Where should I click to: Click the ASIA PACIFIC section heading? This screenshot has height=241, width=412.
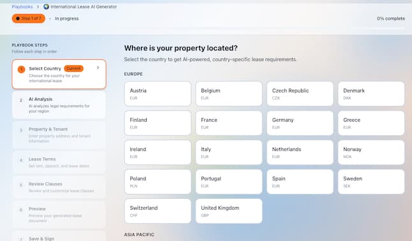click(x=139, y=235)
